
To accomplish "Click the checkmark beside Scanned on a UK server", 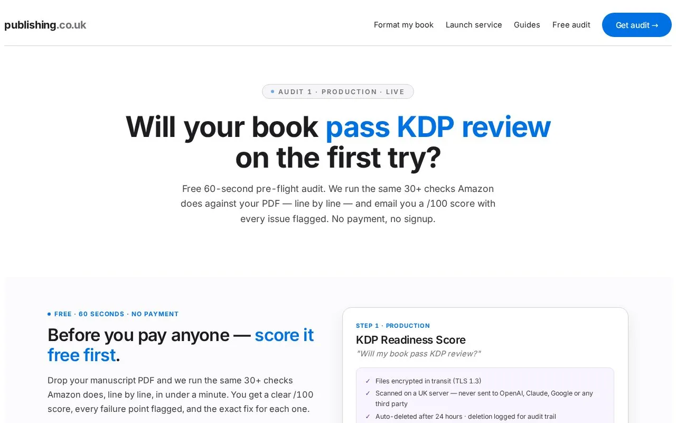I will tap(368, 393).
